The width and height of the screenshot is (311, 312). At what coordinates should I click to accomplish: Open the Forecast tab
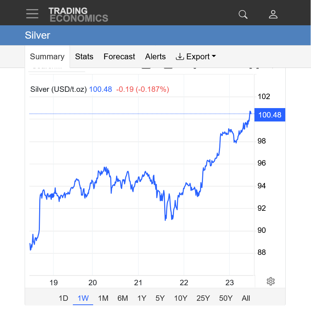(119, 57)
